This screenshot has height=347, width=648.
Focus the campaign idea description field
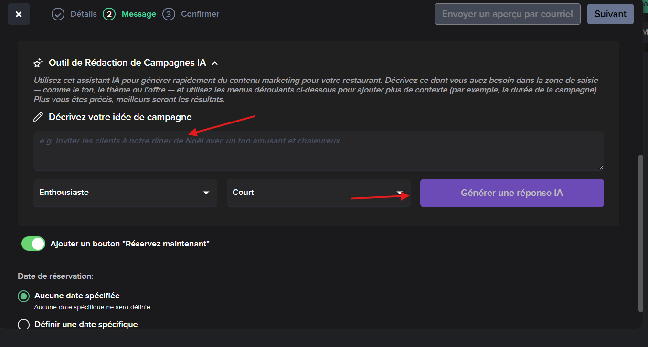tap(318, 151)
